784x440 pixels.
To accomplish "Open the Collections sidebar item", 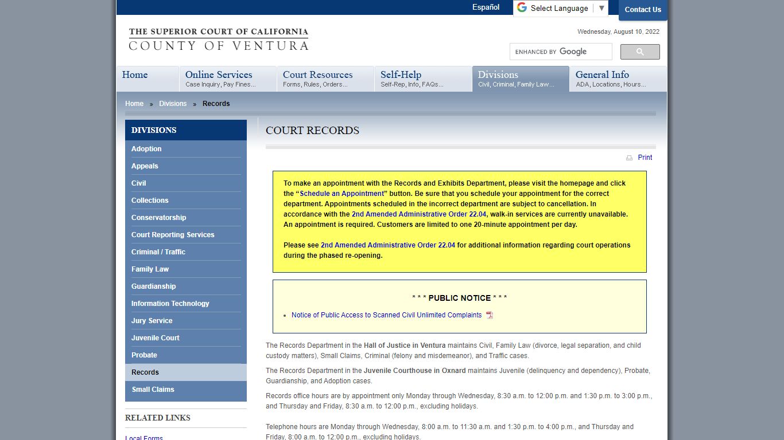I will click(186, 201).
